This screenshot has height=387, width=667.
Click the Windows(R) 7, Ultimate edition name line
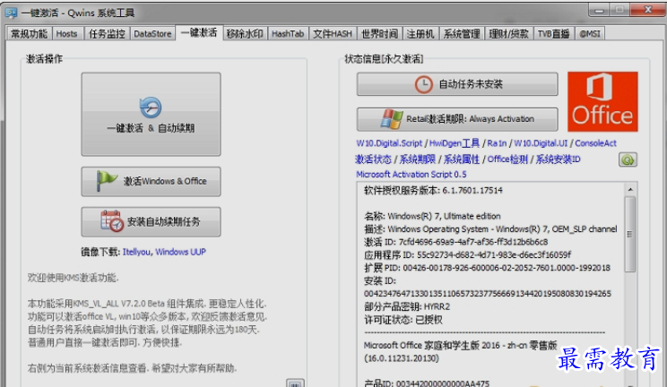(x=432, y=216)
